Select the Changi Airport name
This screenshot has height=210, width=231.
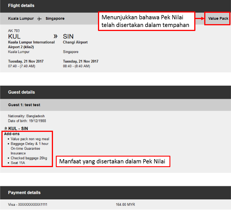point(75,42)
